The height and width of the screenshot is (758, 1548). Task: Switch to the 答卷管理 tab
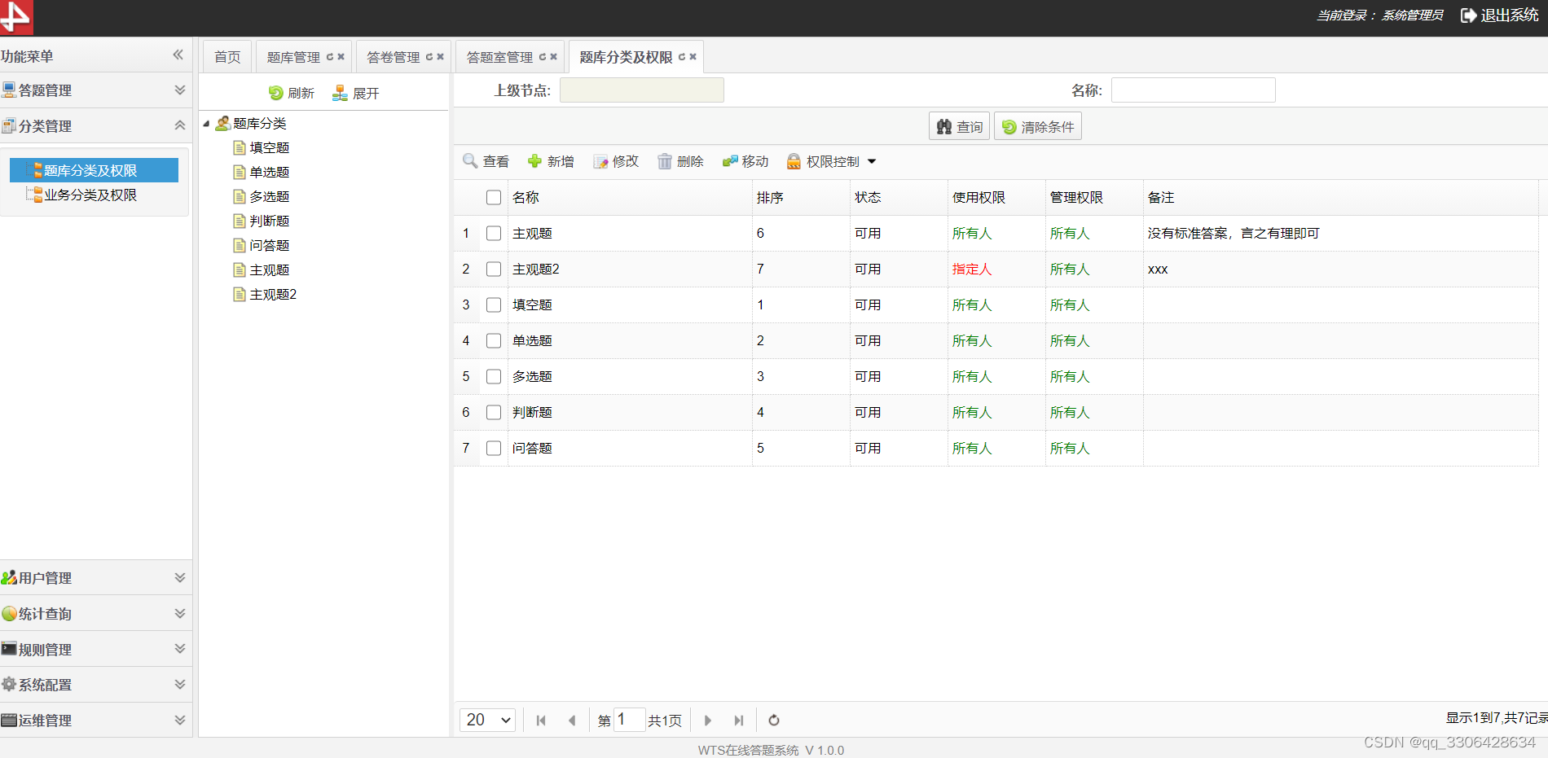(x=393, y=57)
